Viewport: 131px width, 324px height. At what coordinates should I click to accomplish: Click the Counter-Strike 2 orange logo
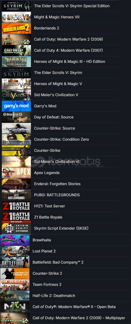pos(15,274)
